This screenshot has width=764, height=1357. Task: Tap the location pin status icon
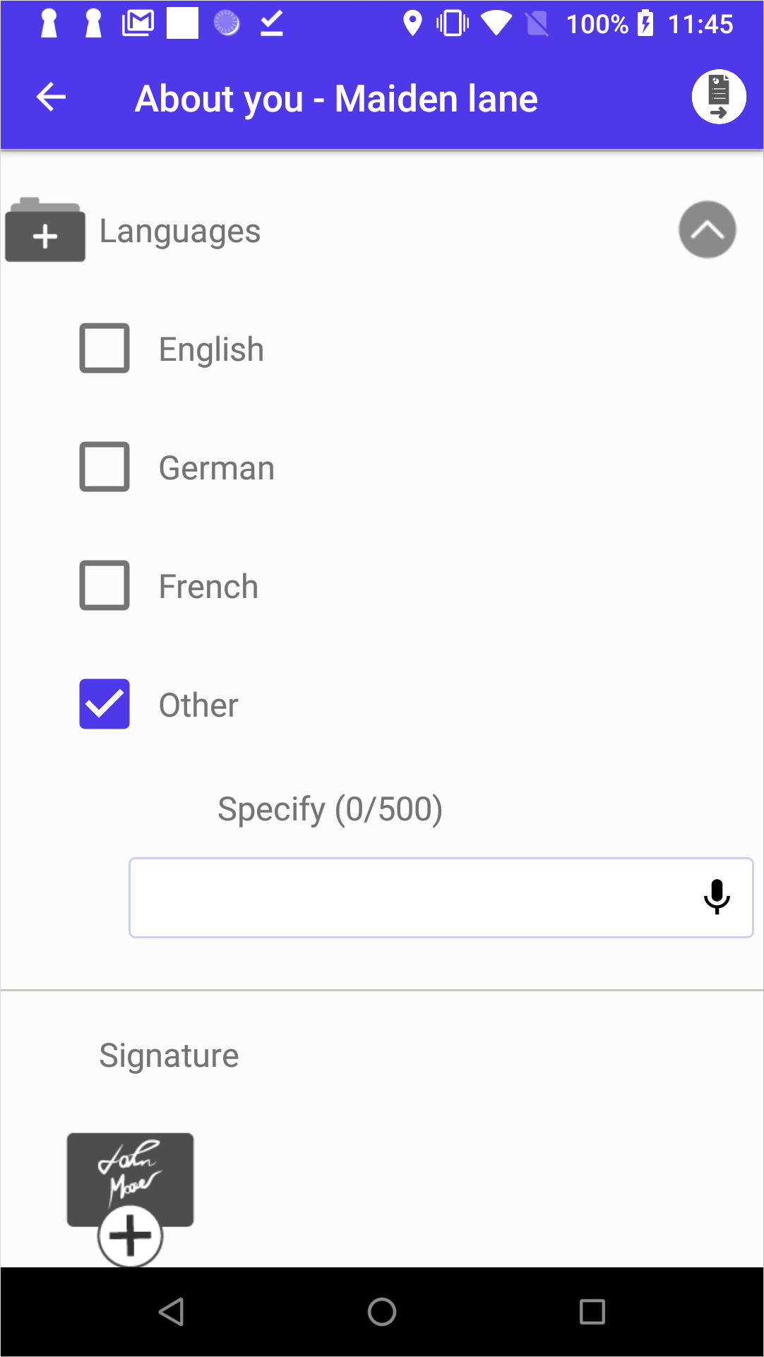click(412, 23)
